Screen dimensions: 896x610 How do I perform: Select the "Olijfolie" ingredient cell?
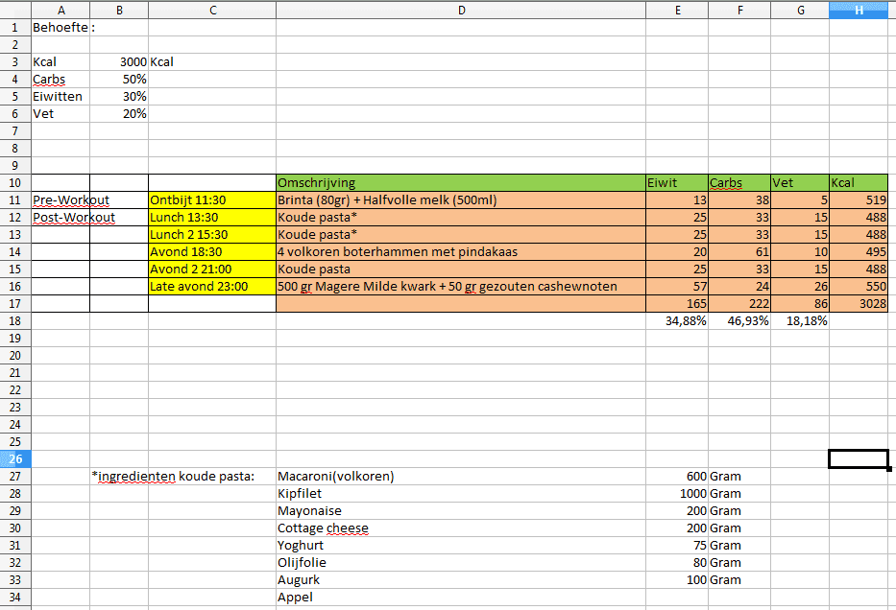(x=460, y=563)
